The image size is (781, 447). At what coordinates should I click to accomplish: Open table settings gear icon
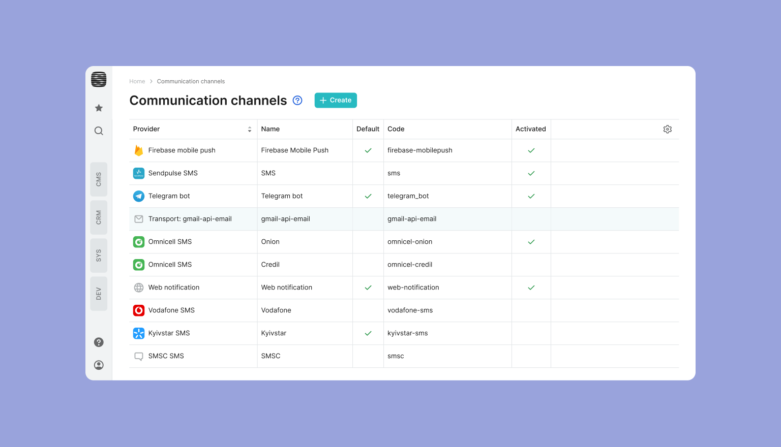(x=667, y=130)
